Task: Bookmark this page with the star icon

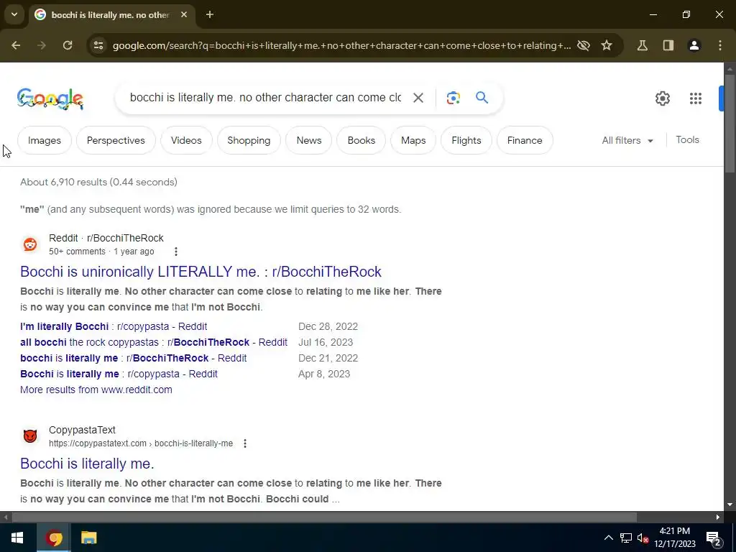Action: pyautogui.click(x=607, y=45)
